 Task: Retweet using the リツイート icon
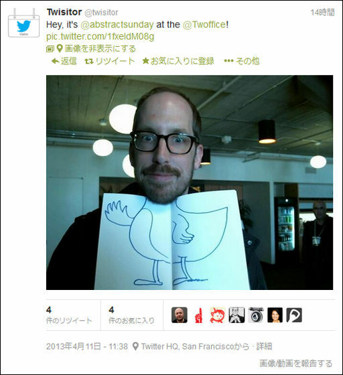pos(109,61)
